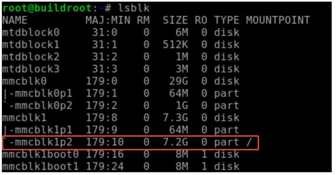Click the MAJ:MIN column header
The width and height of the screenshot is (336, 175).
pos(108,20)
